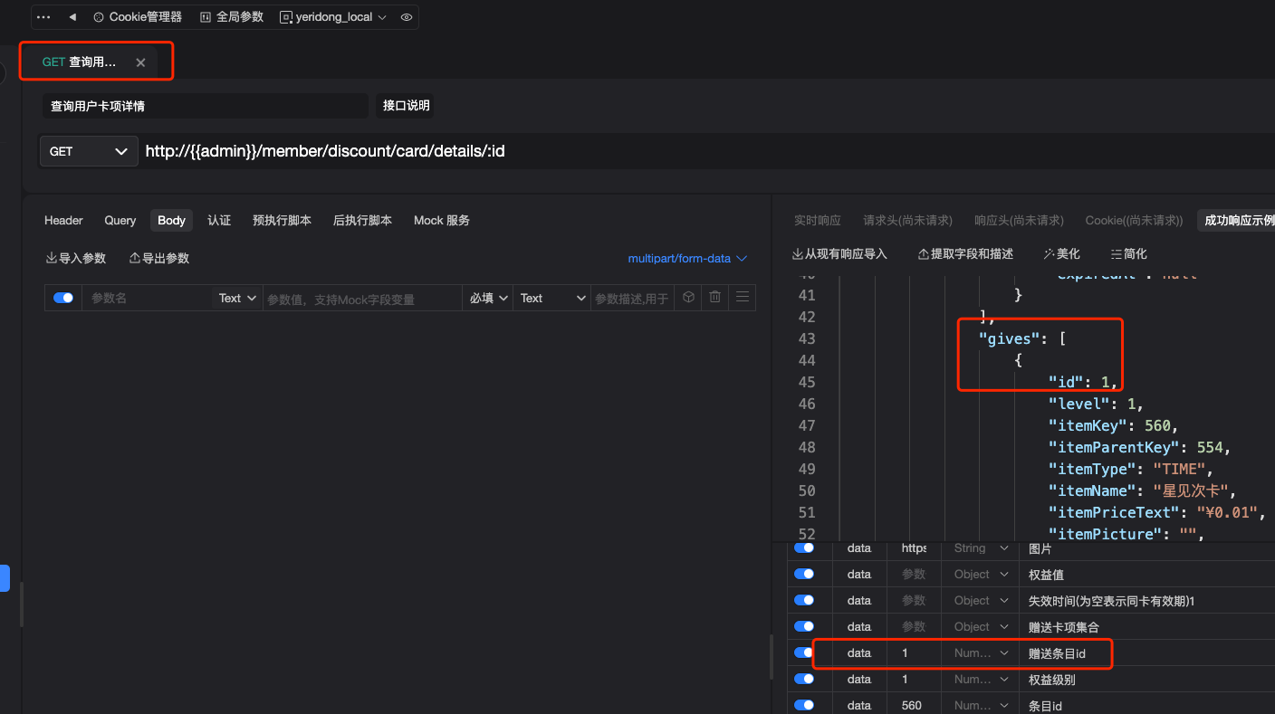Click the 赠送条目id description cell
1275x714 pixels.
click(x=1148, y=652)
